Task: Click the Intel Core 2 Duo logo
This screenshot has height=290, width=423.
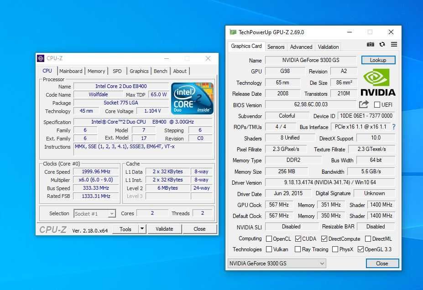Action: tap(193, 98)
